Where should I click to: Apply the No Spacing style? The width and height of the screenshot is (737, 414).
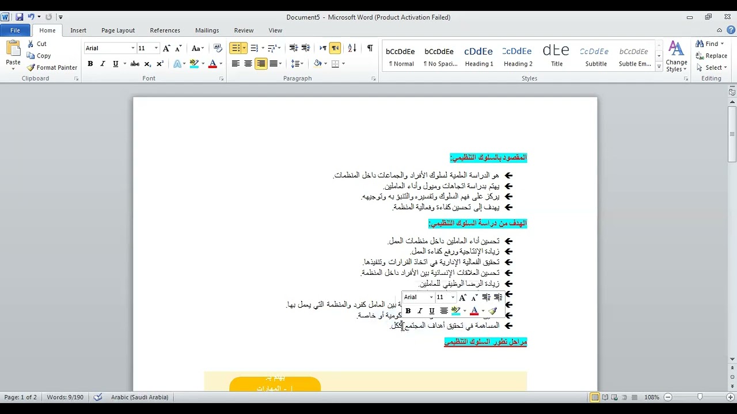tap(440, 56)
